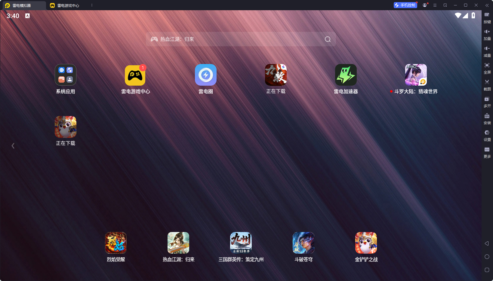The height and width of the screenshot is (281, 493).
Task: Maximize the emulator window
Action: pyautogui.click(x=466, y=5)
